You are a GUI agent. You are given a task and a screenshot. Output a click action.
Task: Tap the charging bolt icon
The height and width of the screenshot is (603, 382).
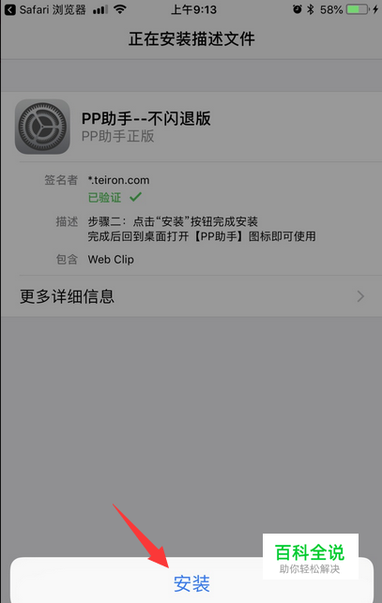pyautogui.click(x=375, y=9)
